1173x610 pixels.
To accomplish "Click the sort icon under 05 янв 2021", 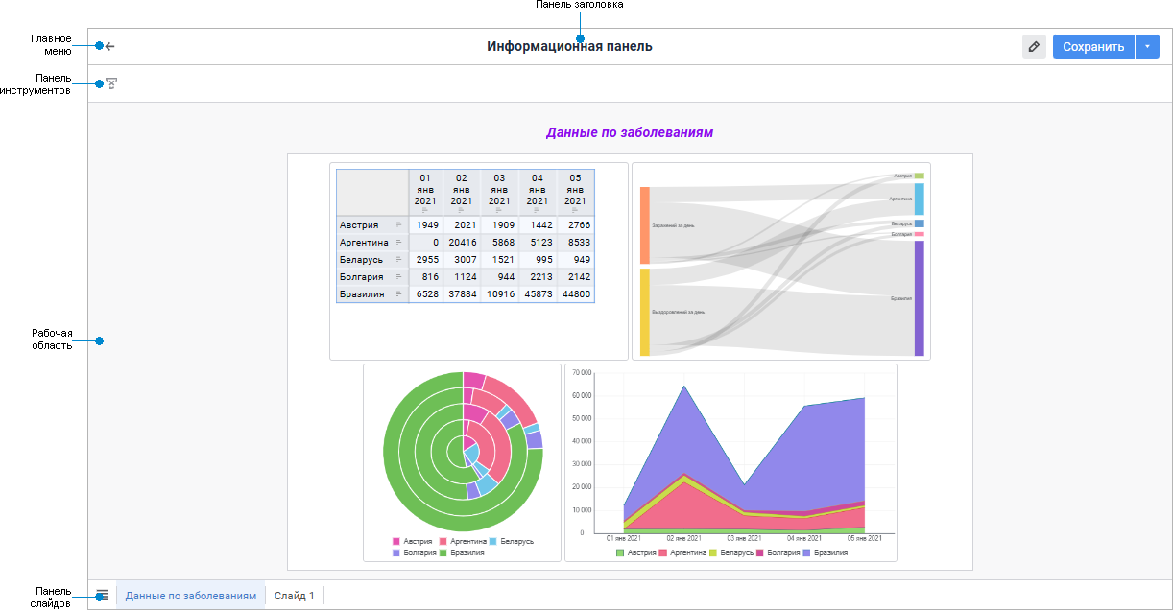I will [575, 210].
